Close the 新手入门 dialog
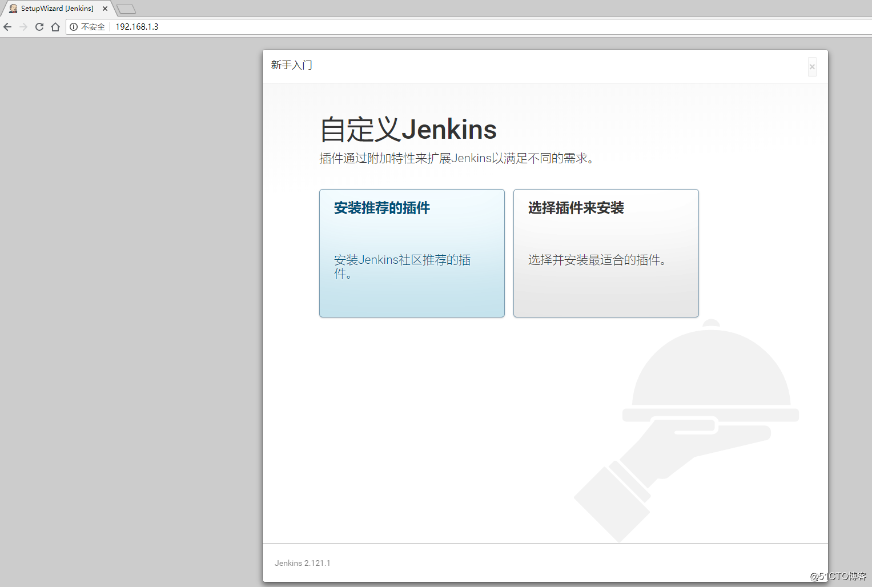872x587 pixels. pos(812,67)
